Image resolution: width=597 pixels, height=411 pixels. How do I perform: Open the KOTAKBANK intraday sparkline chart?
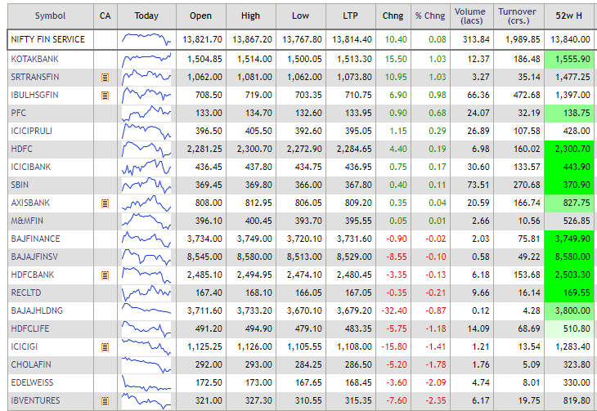pyautogui.click(x=146, y=59)
